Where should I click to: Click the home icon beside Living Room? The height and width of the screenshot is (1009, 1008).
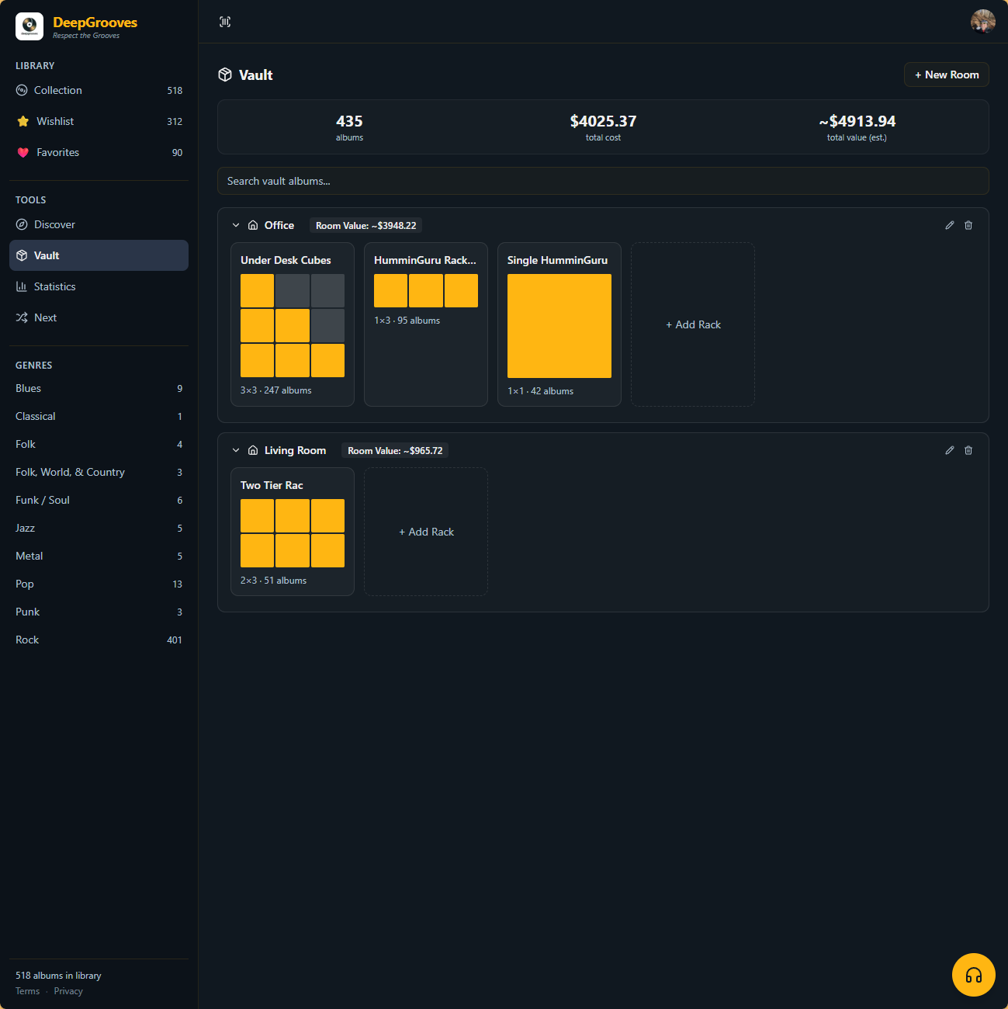[253, 450]
